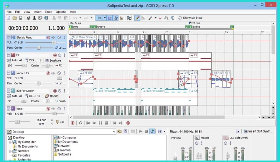The height and width of the screenshot is (162, 280).
Task: Click the Paste clipboard toolbar icon
Action: 66,18
